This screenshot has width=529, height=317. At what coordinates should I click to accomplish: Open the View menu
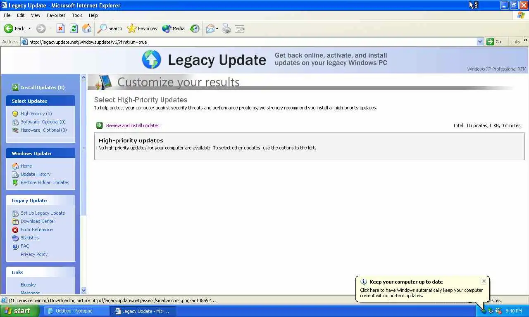36,15
